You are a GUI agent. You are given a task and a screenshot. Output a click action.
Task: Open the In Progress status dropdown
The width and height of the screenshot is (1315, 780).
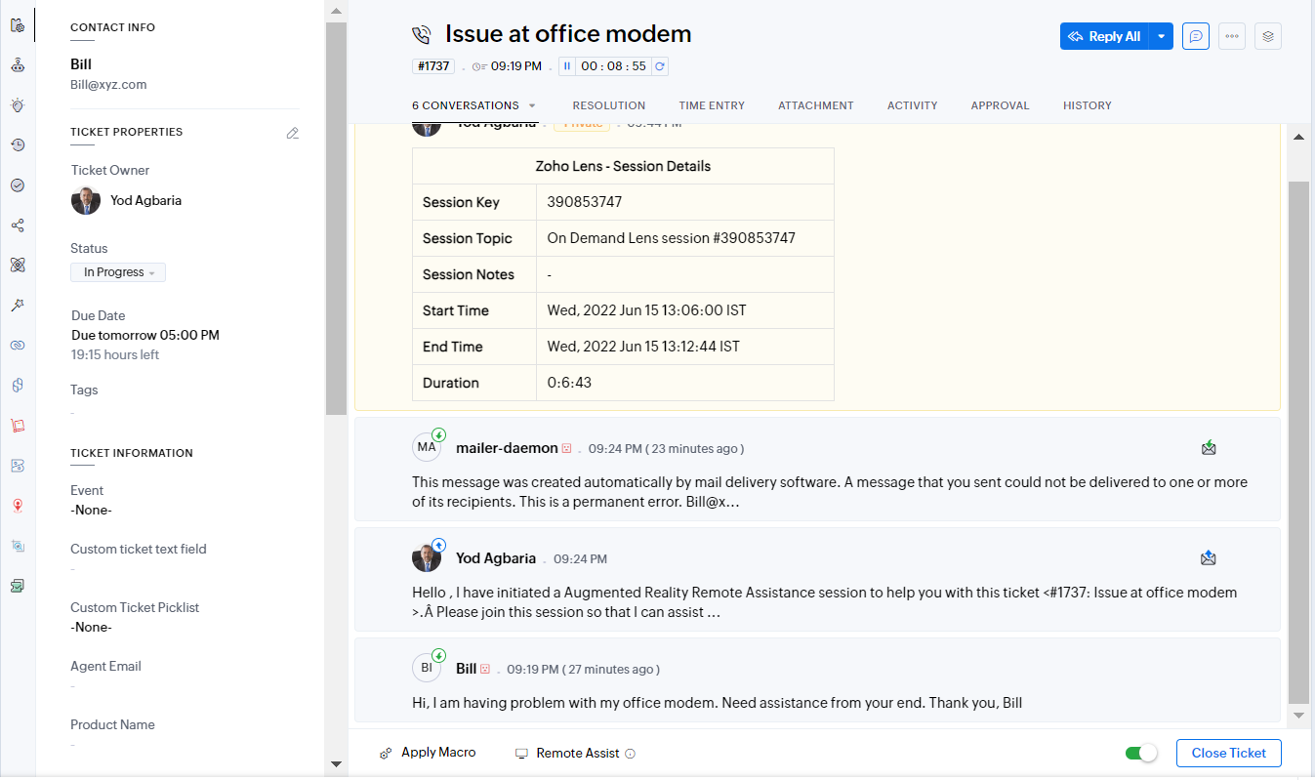pos(118,272)
